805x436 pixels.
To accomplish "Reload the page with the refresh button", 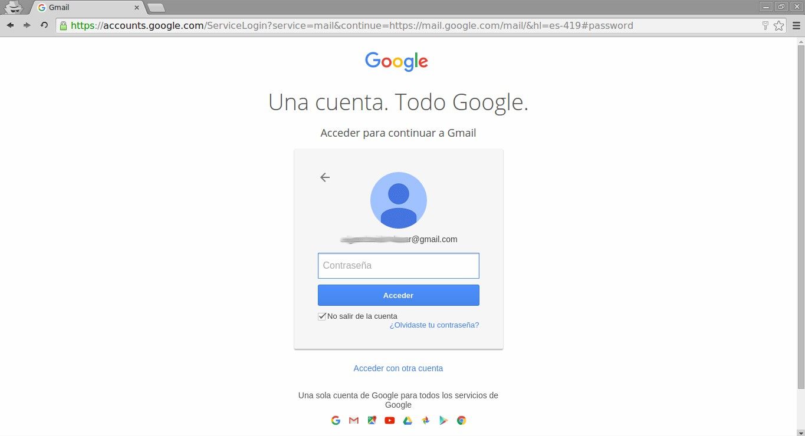I will point(44,25).
